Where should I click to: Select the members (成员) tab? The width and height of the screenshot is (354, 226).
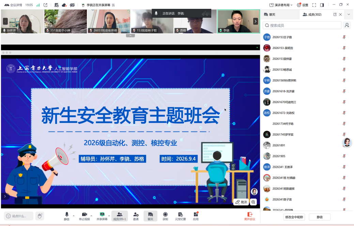click(312, 14)
